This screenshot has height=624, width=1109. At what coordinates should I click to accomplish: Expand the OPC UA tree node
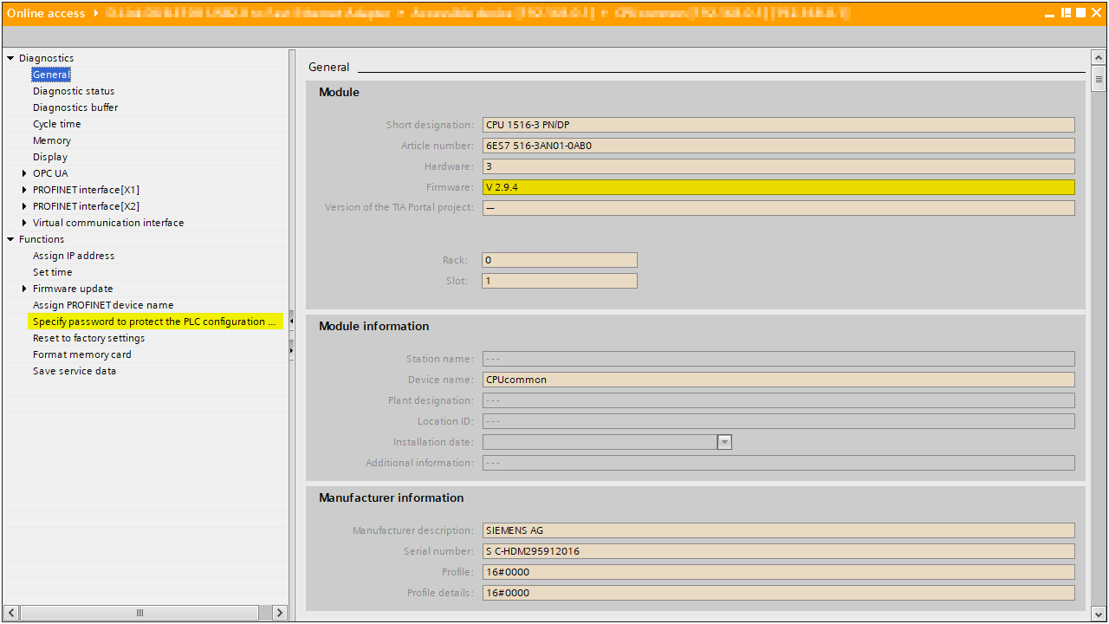pos(24,173)
